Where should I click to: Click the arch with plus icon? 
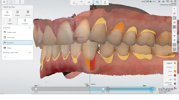click(174, 41)
